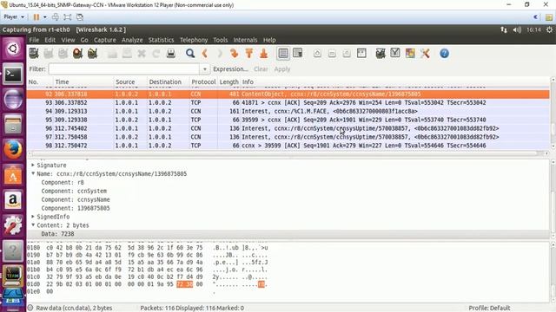Pause the virtual machine button
This screenshot has height=312, width=556.
pos(36,16)
